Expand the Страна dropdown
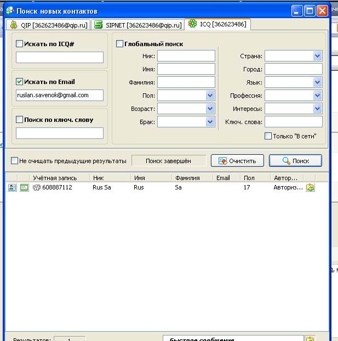 click(317, 56)
